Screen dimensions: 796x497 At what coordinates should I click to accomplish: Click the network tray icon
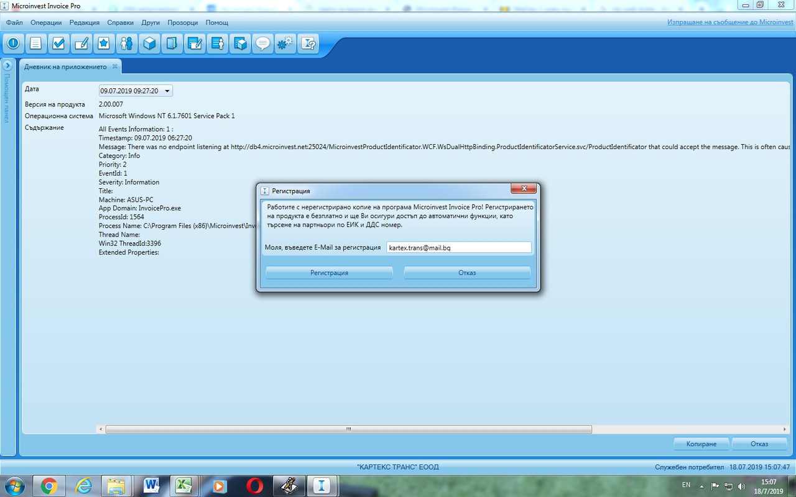coord(728,486)
